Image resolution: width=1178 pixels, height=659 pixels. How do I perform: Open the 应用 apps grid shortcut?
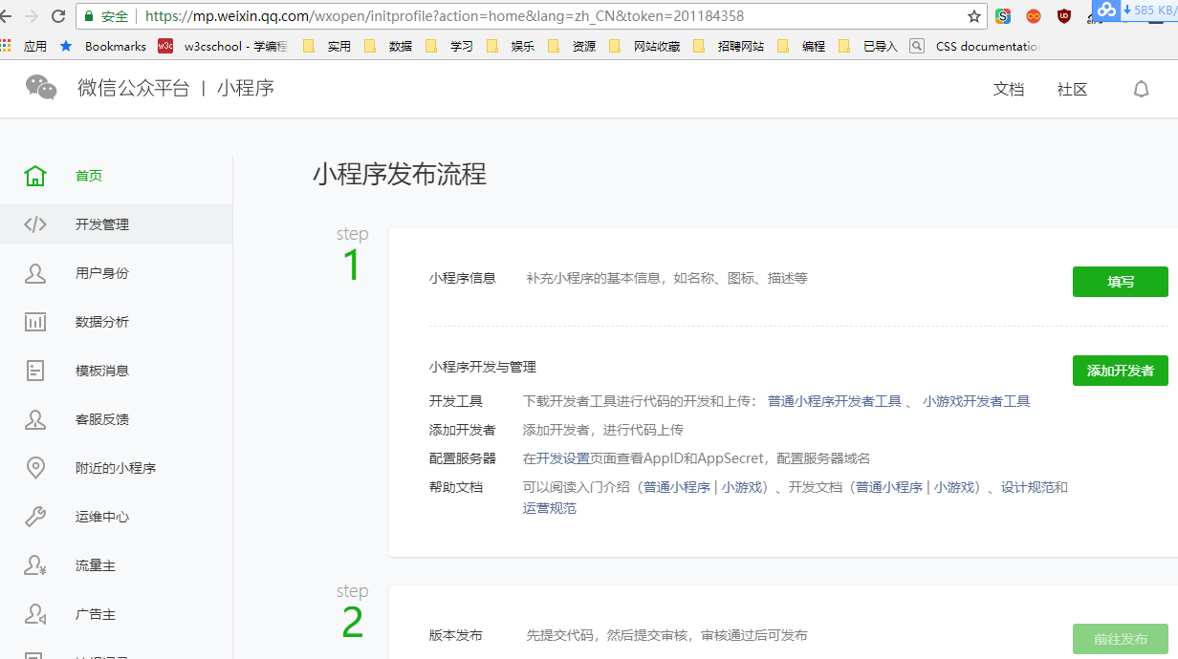point(24,46)
